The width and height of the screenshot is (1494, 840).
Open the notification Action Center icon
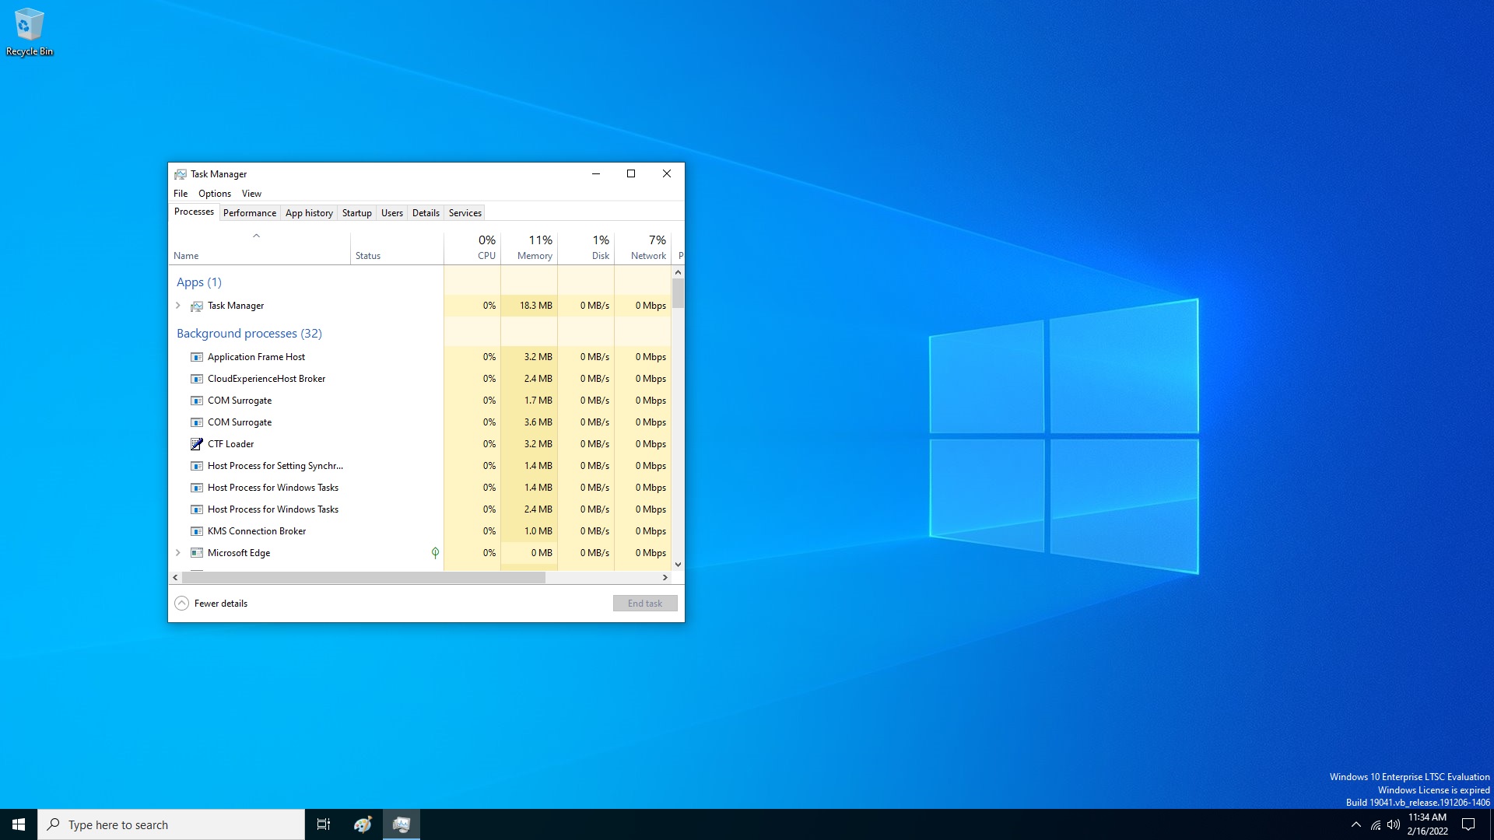1468,824
